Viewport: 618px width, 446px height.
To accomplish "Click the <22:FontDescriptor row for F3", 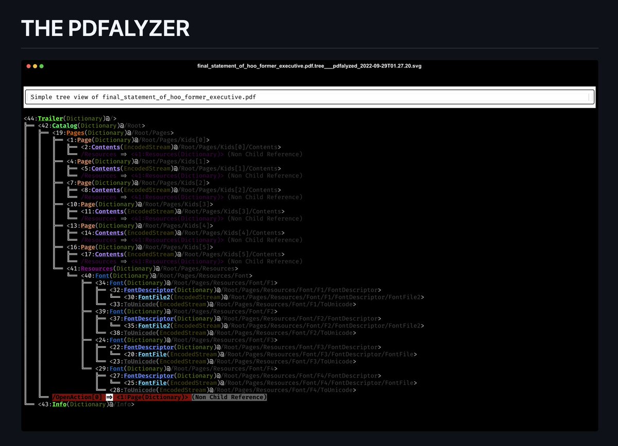I will [245, 348].
